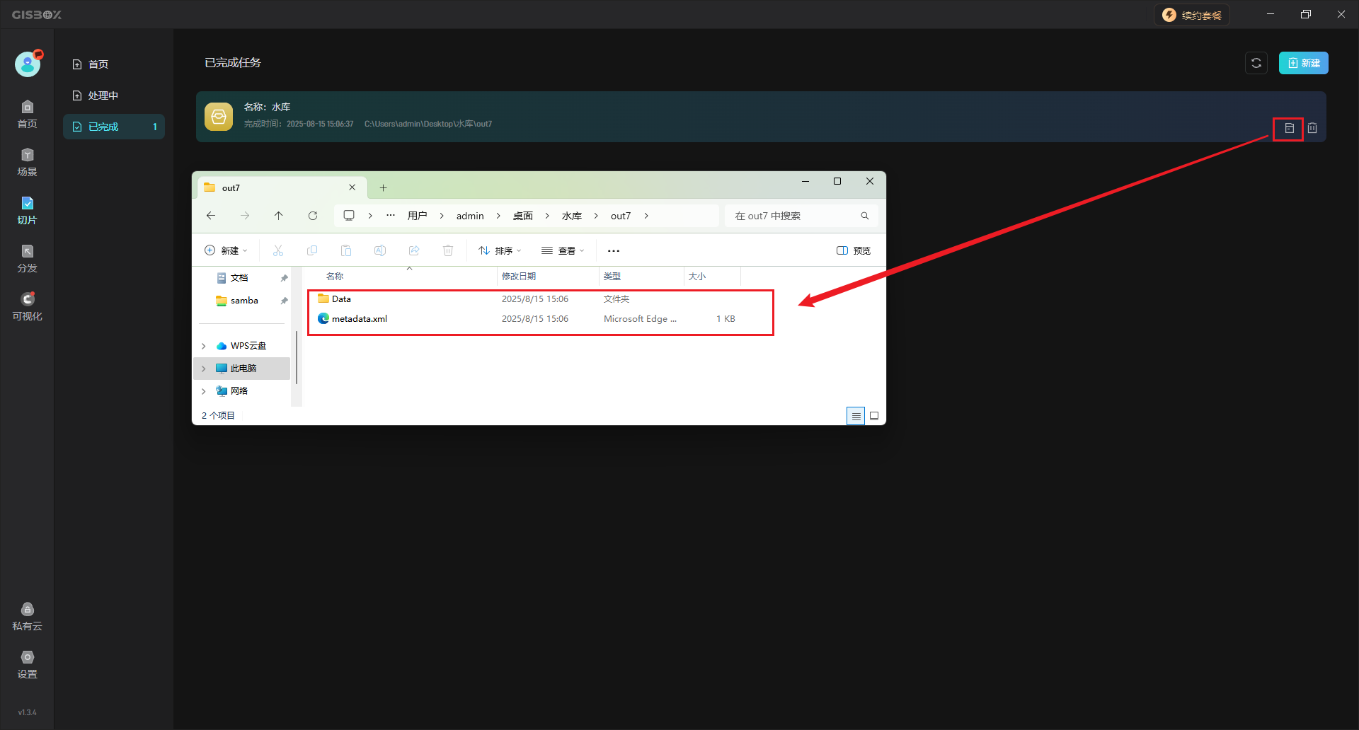The width and height of the screenshot is (1359, 730).
Task: Select the 切片 (Tiling) sidebar icon
Action: coord(27,210)
